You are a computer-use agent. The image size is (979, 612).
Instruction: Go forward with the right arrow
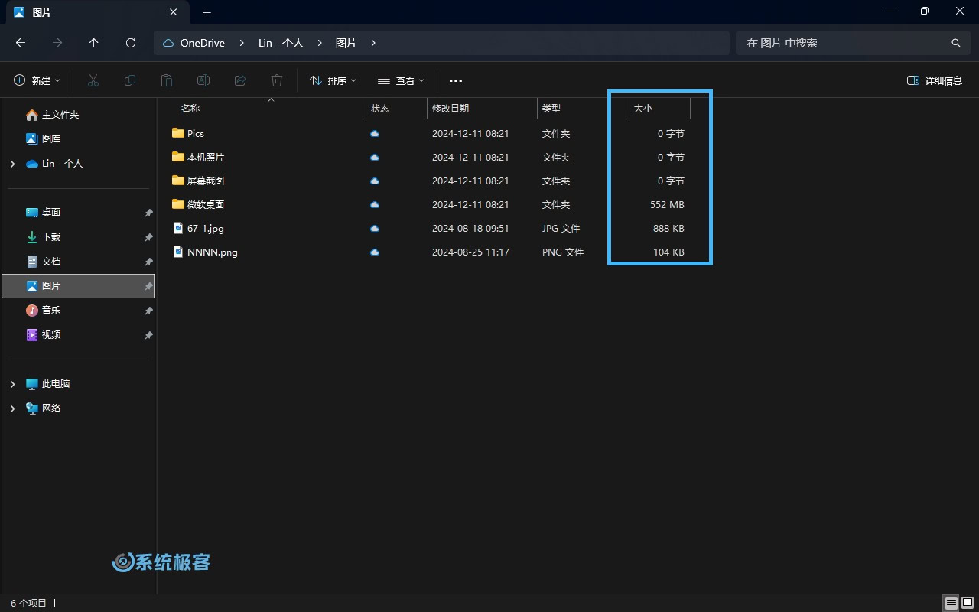[x=57, y=43]
